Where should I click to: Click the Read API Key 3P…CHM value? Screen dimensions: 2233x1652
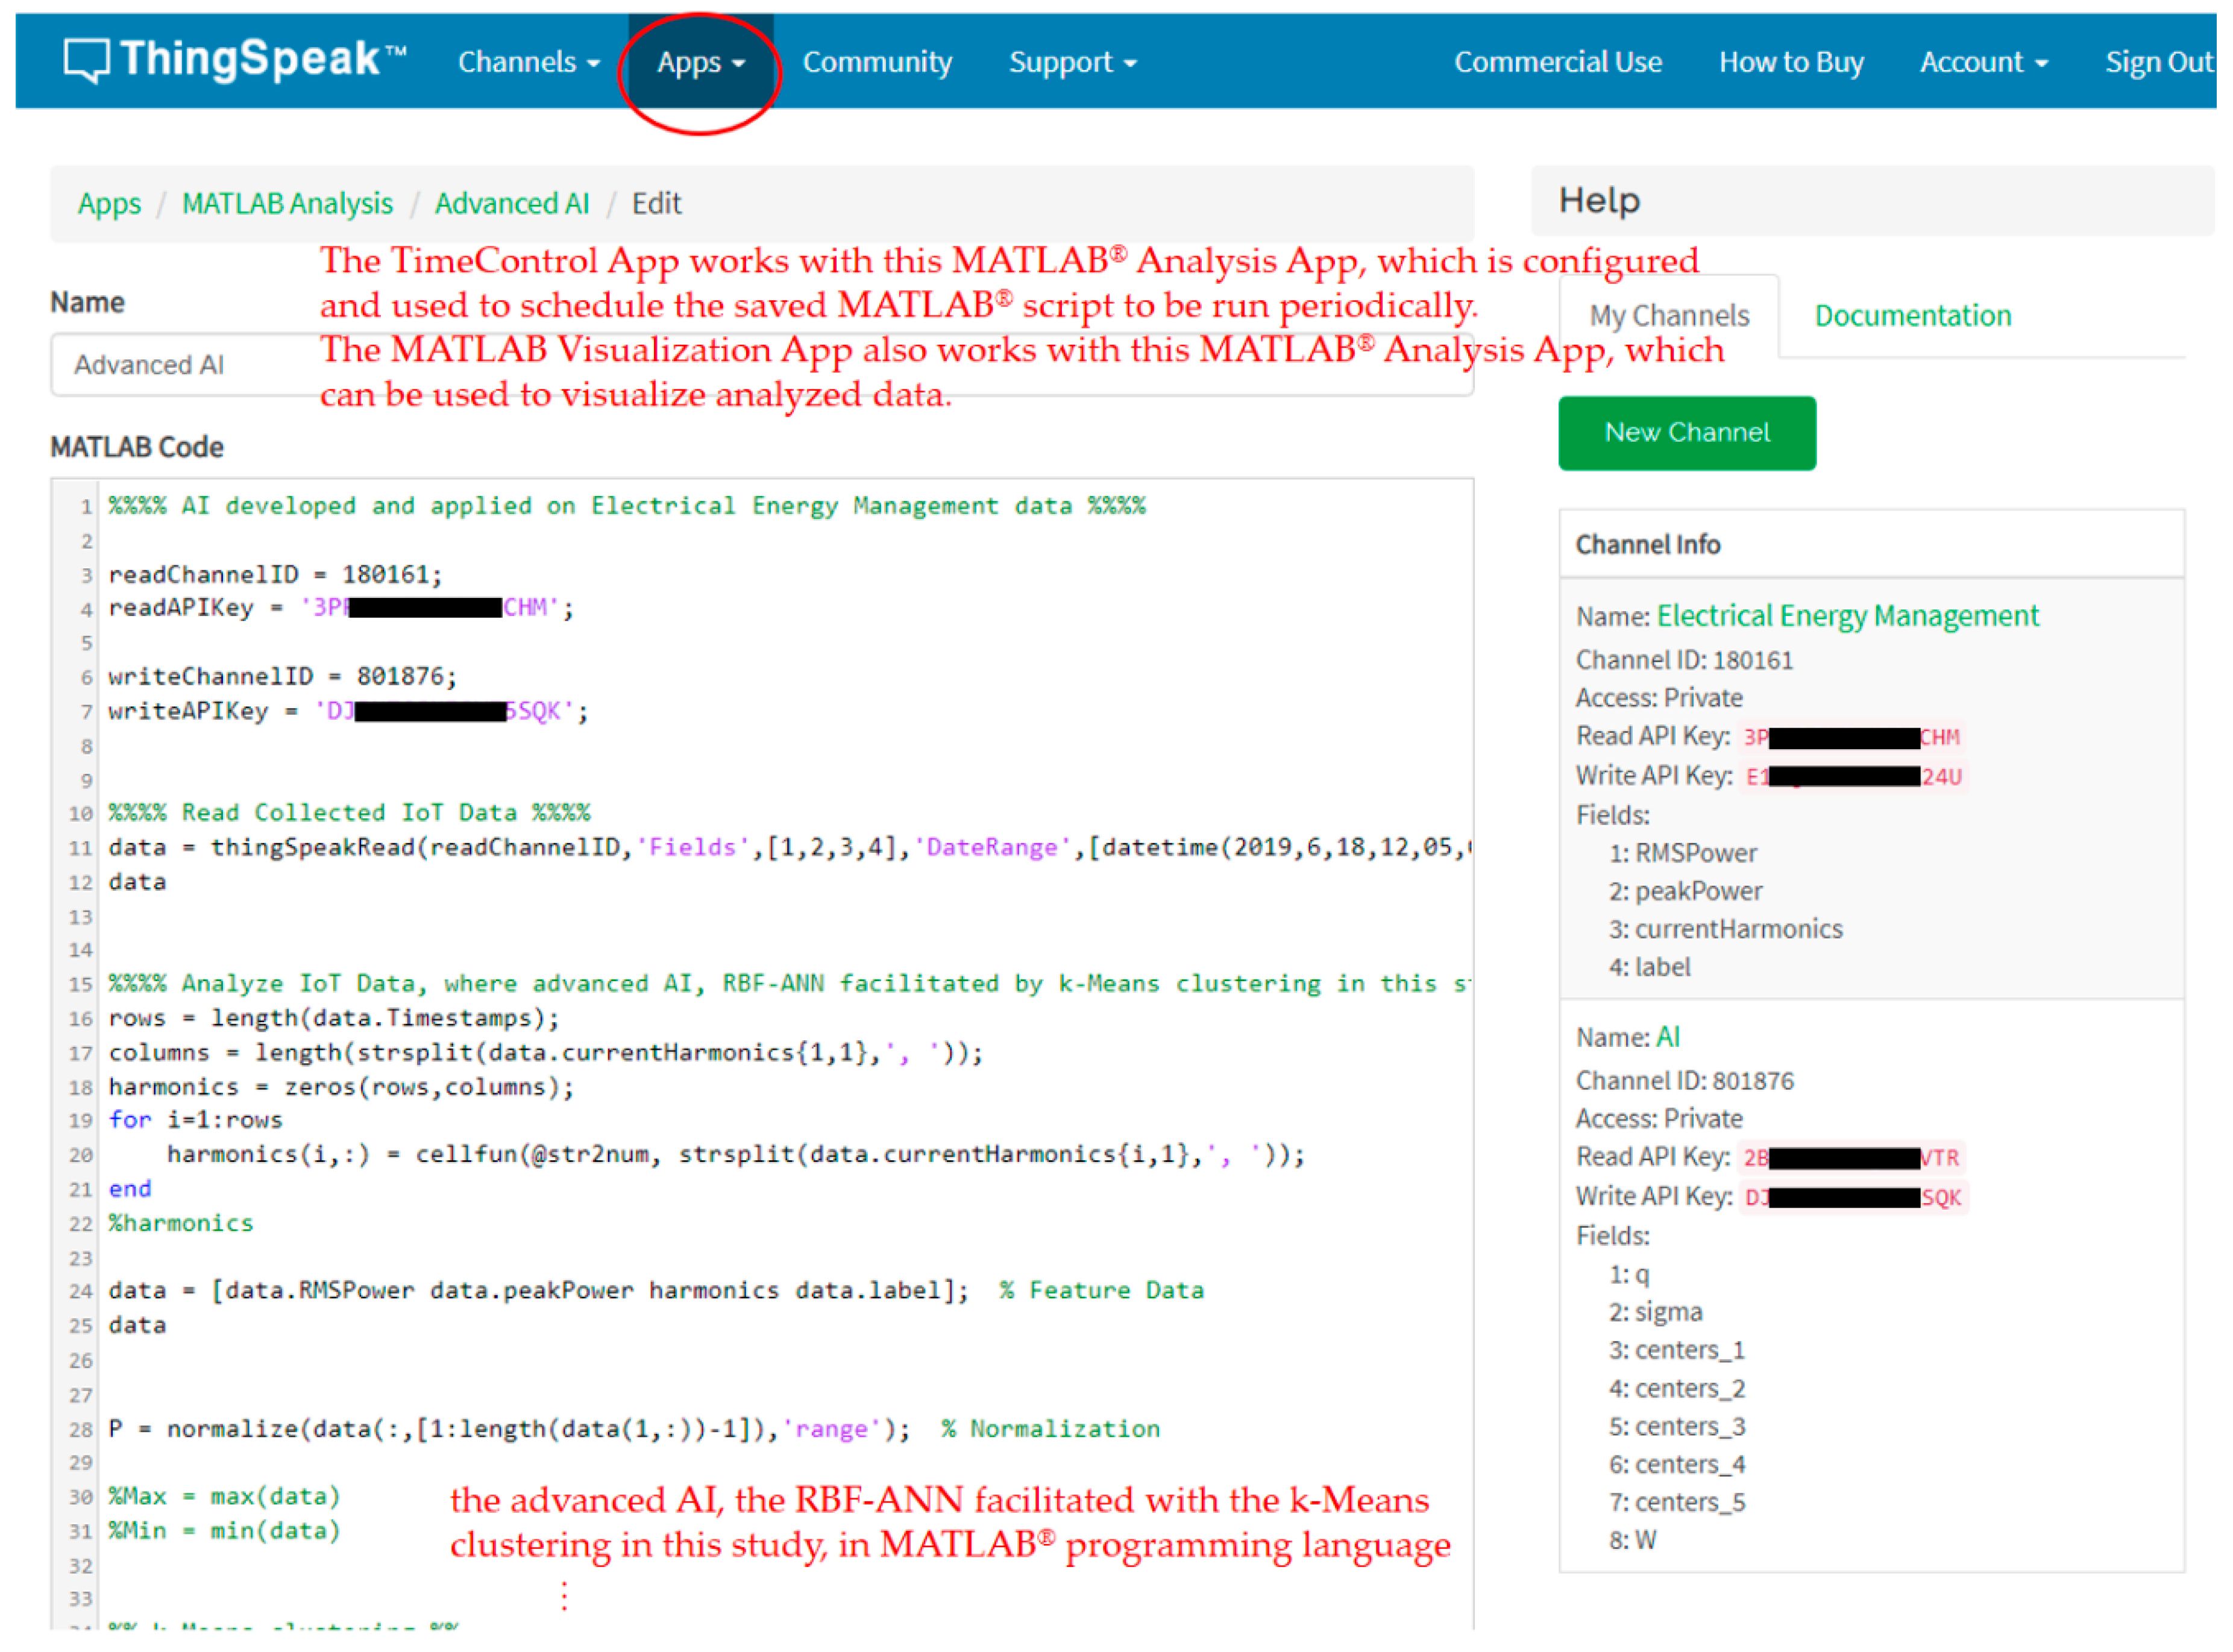(x=1851, y=738)
